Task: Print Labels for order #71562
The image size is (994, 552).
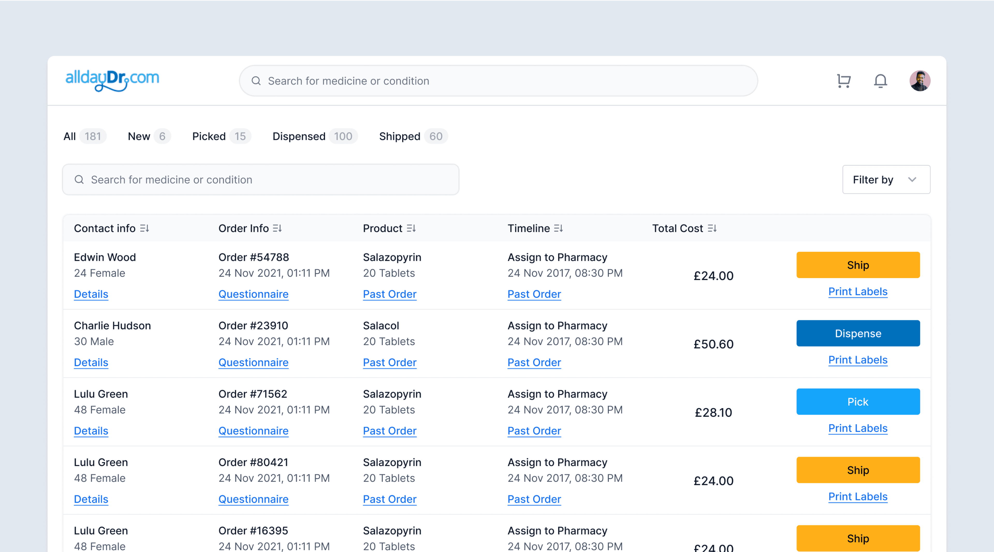Action: point(858,428)
